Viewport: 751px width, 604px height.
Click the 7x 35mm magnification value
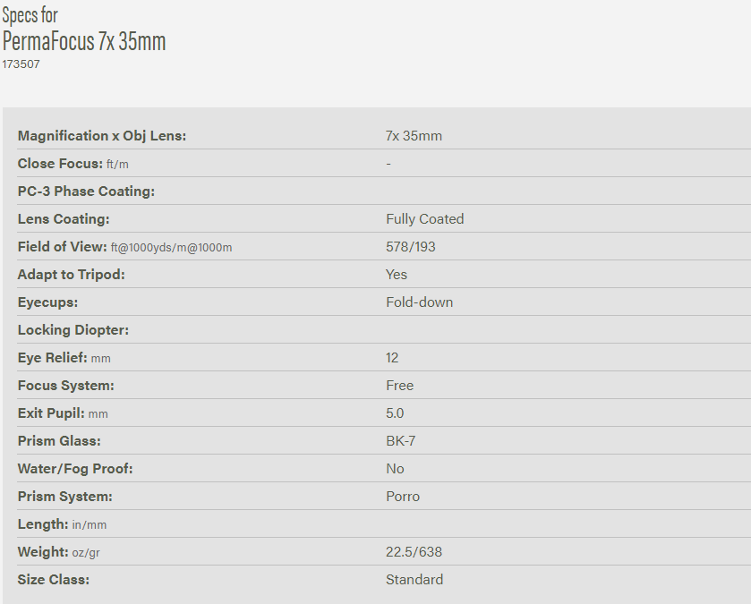[x=414, y=136]
